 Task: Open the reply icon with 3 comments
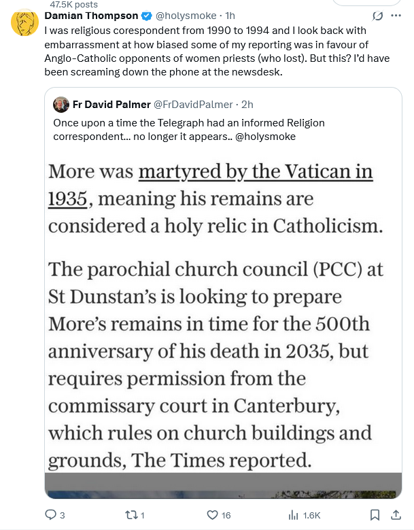[x=50, y=514]
